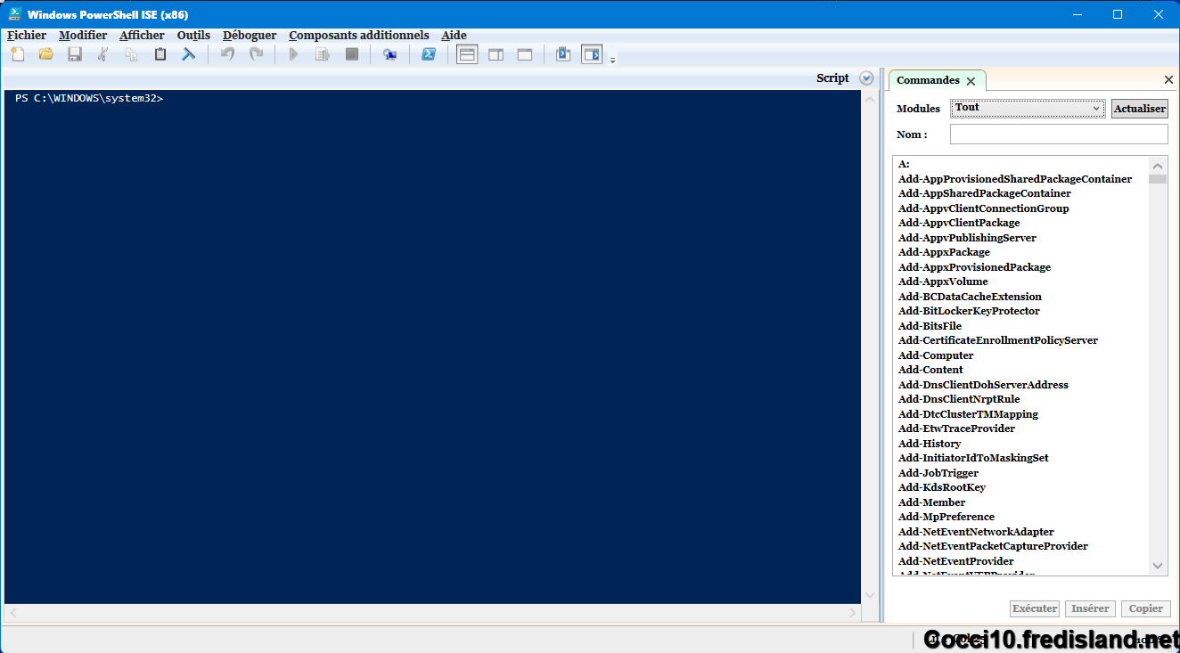The height and width of the screenshot is (653, 1180).
Task: Open the toolbar overflow options arrow
Action: (x=613, y=60)
